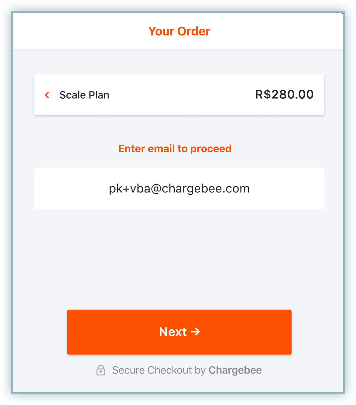
Task: Click the R$280.00 price amount
Action: (x=284, y=95)
